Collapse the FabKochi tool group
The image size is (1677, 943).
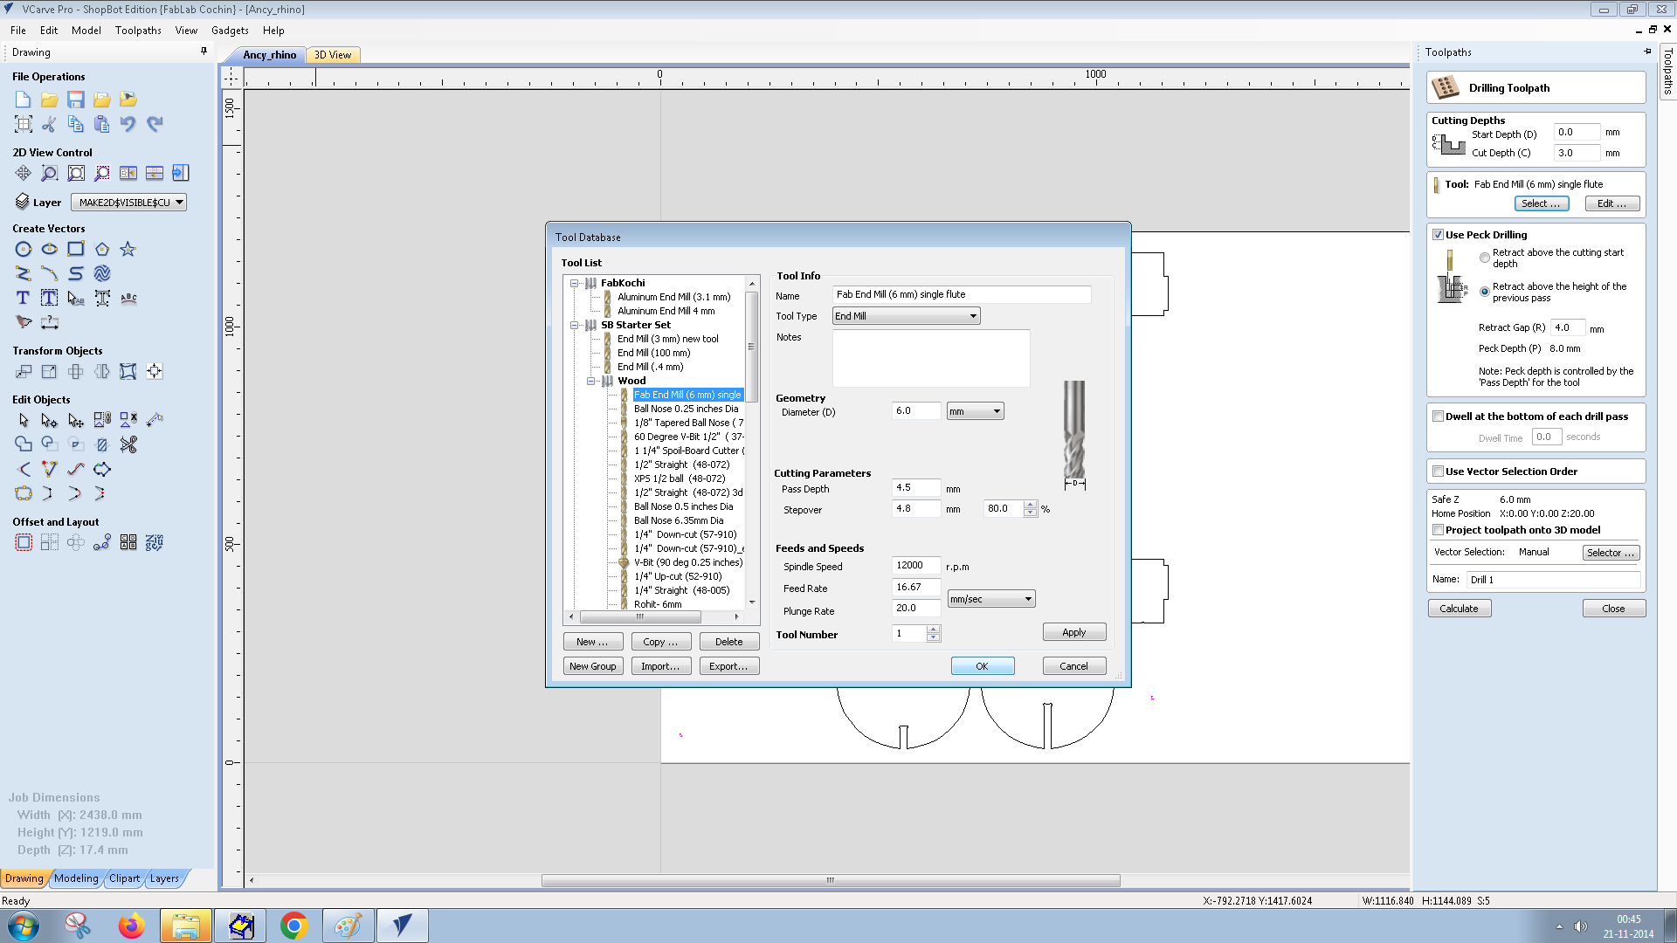[575, 283]
